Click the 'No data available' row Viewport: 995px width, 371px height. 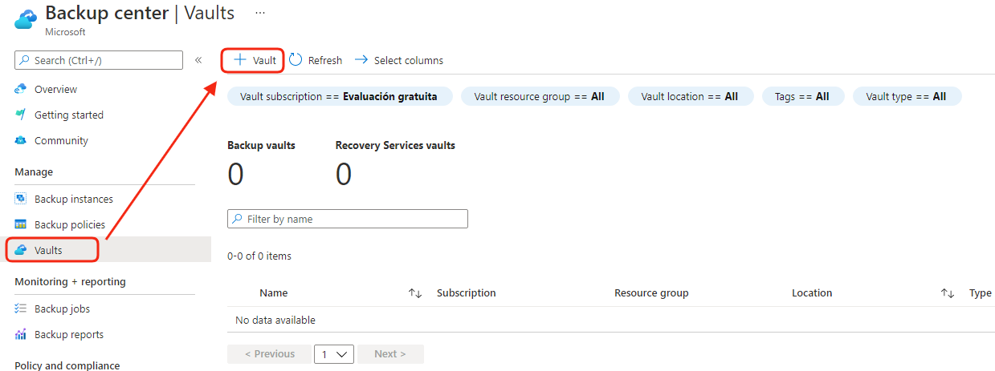[611, 320]
